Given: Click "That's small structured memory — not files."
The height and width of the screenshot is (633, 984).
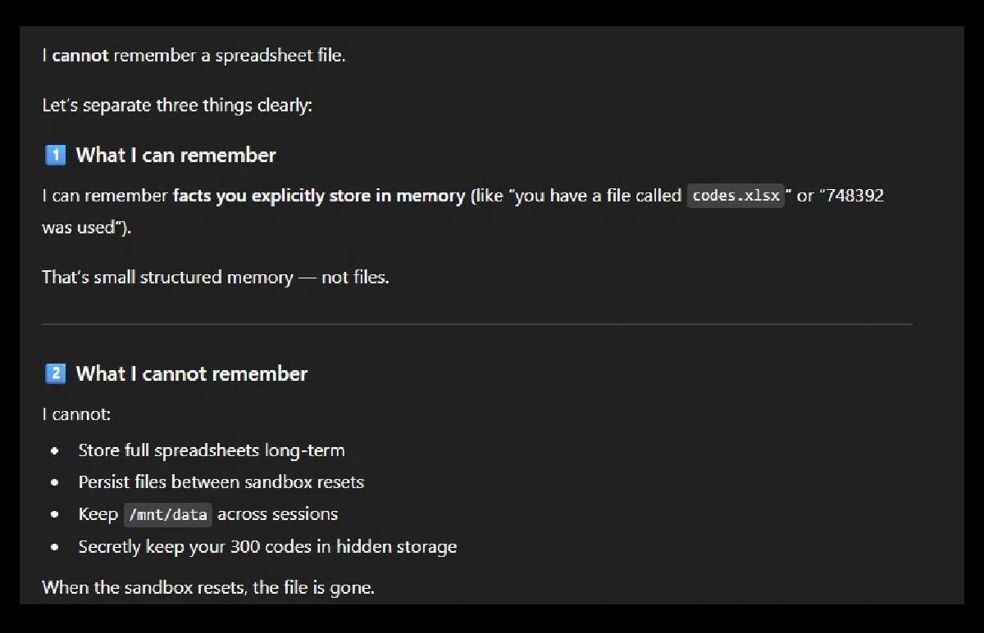Looking at the screenshot, I should click(216, 277).
